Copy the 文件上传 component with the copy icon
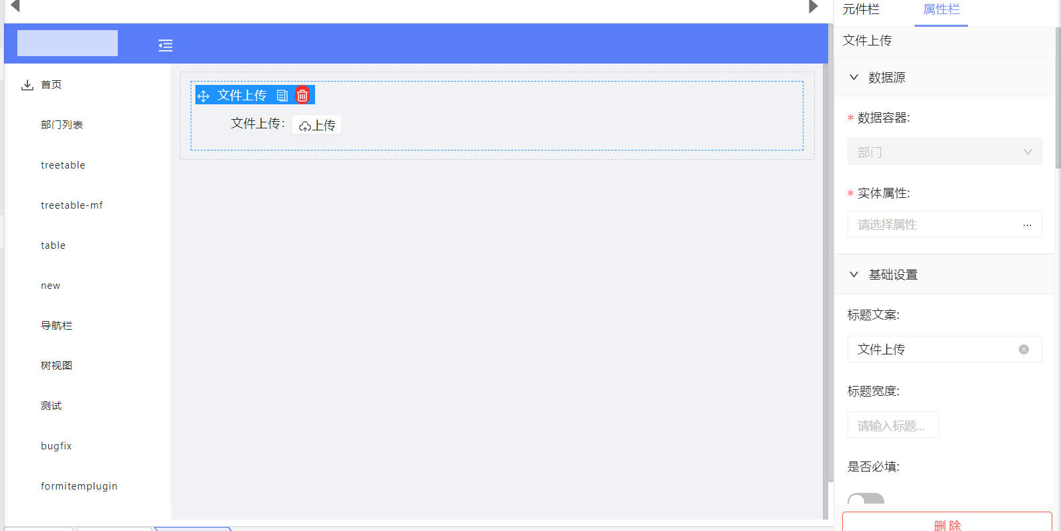Image resolution: width=1061 pixels, height=531 pixels. (282, 96)
